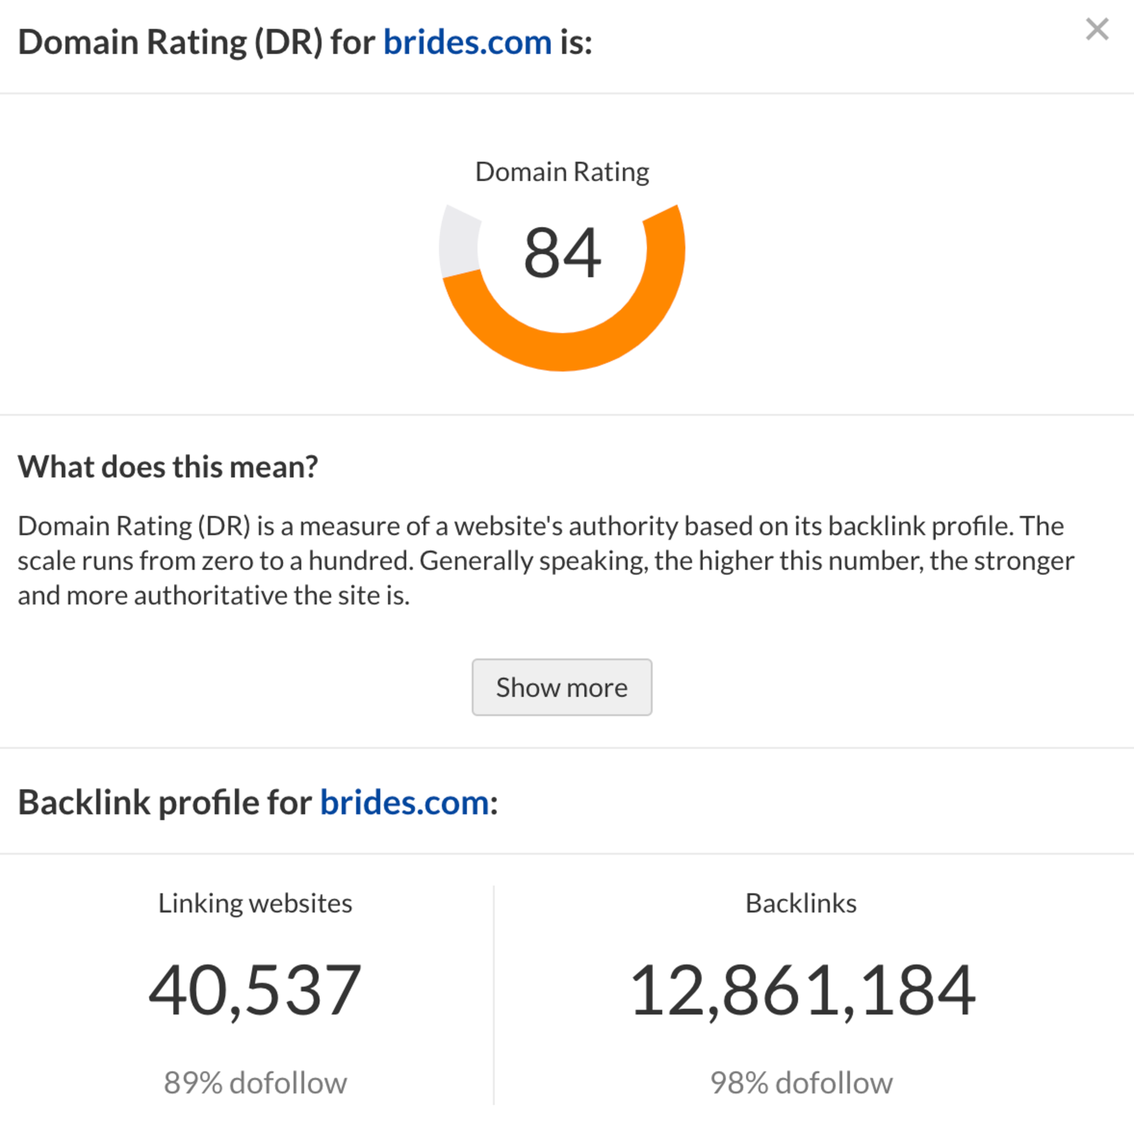Viewport: 1134px width, 1132px height.
Task: Open brides.com link in the title
Action: [x=467, y=43]
